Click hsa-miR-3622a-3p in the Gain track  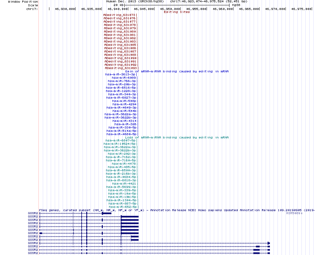pyautogui.click(x=121, y=114)
